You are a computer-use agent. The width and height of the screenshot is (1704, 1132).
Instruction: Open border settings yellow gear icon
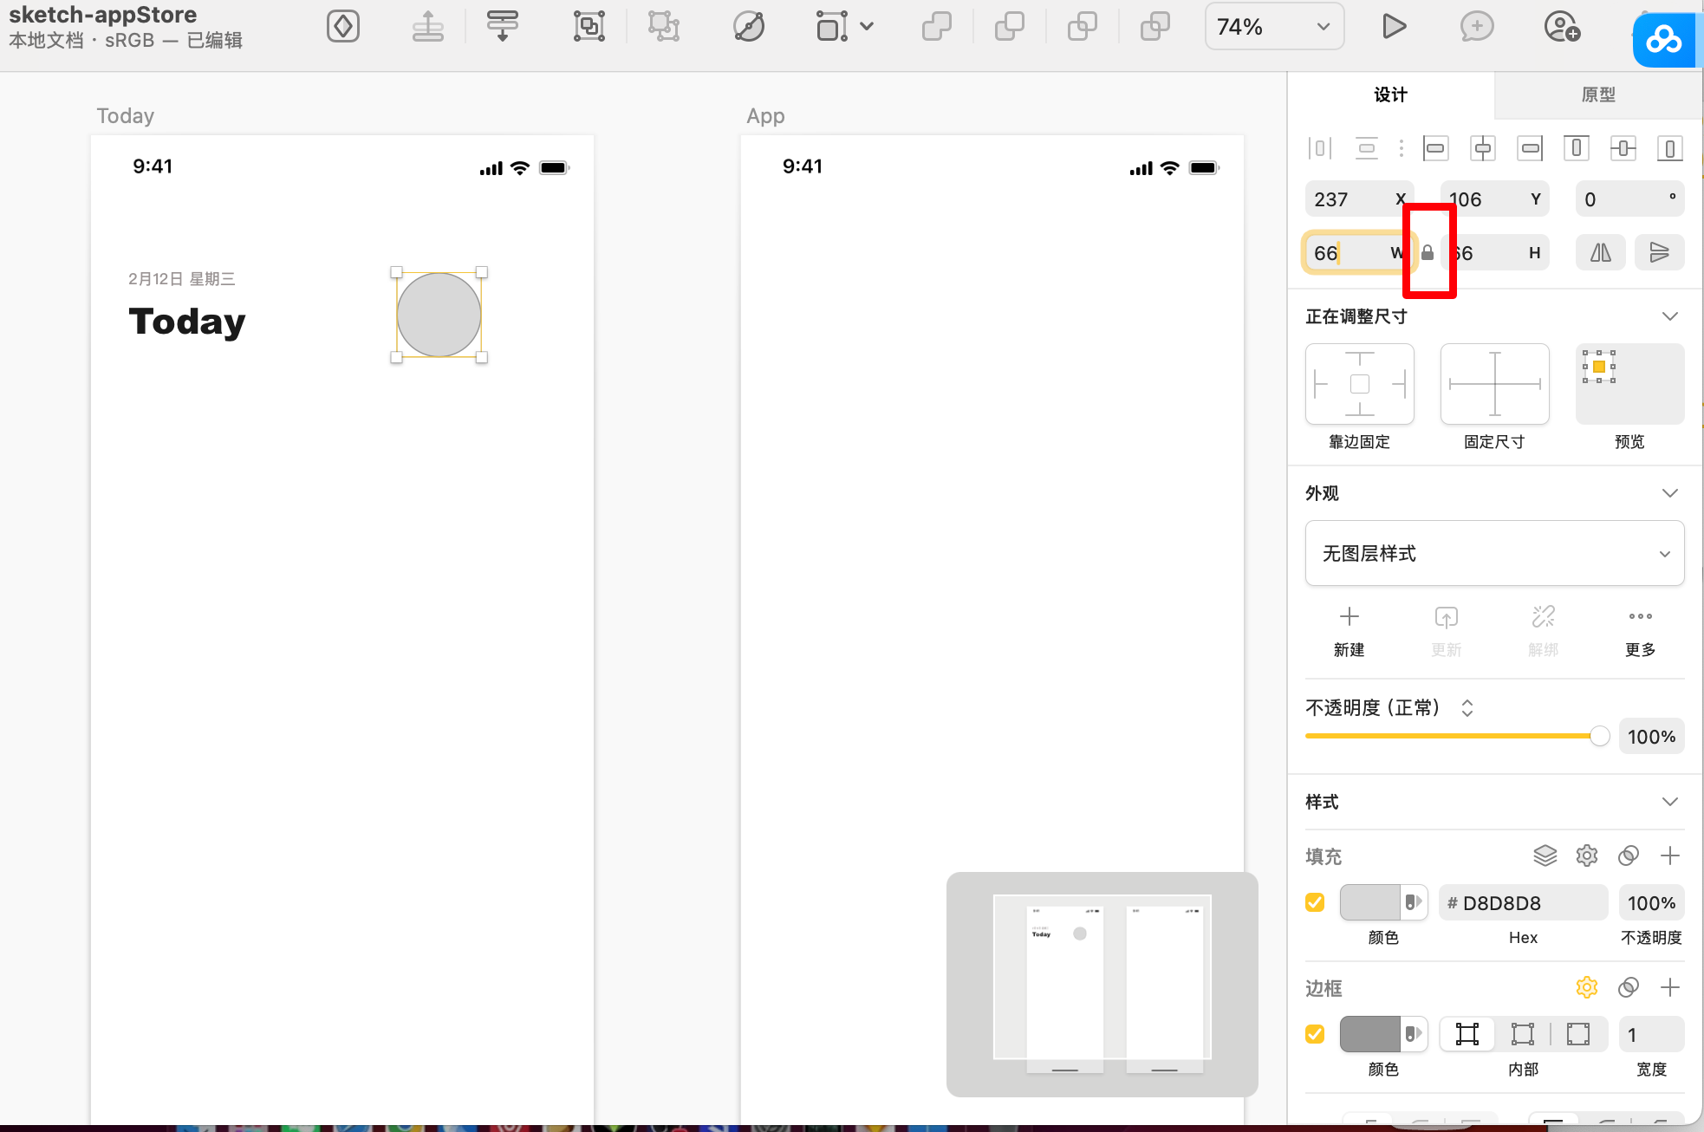1587,987
